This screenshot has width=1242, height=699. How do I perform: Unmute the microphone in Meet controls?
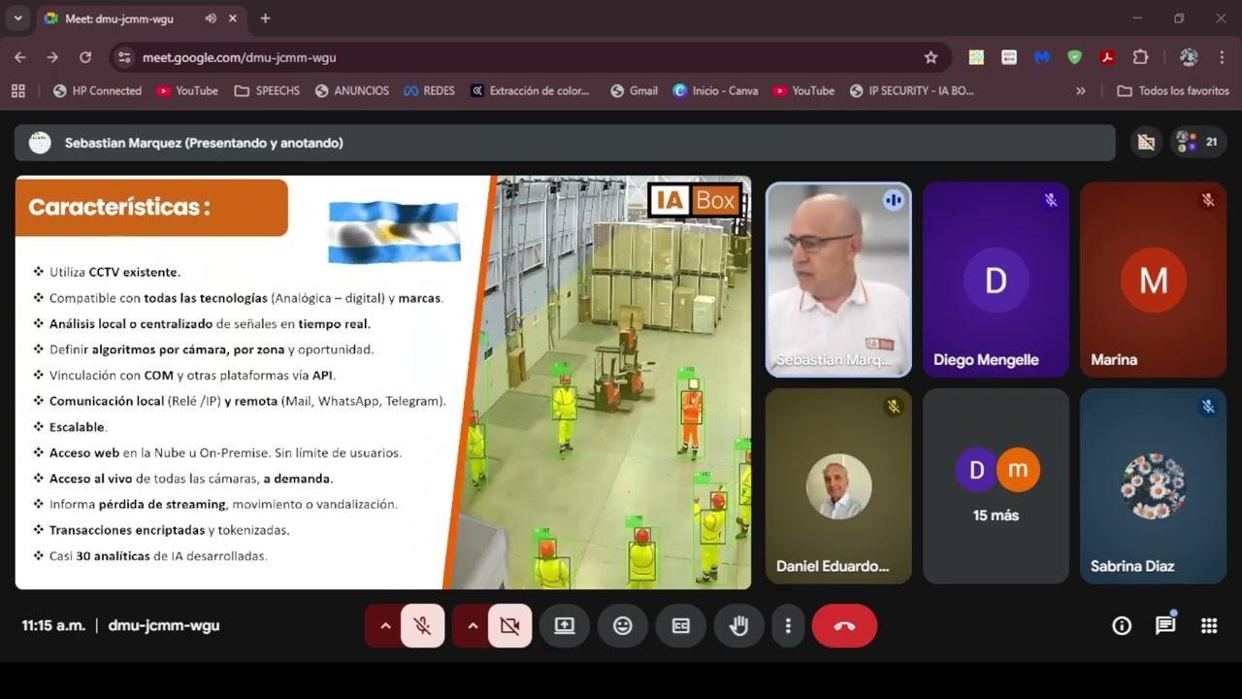click(x=422, y=626)
